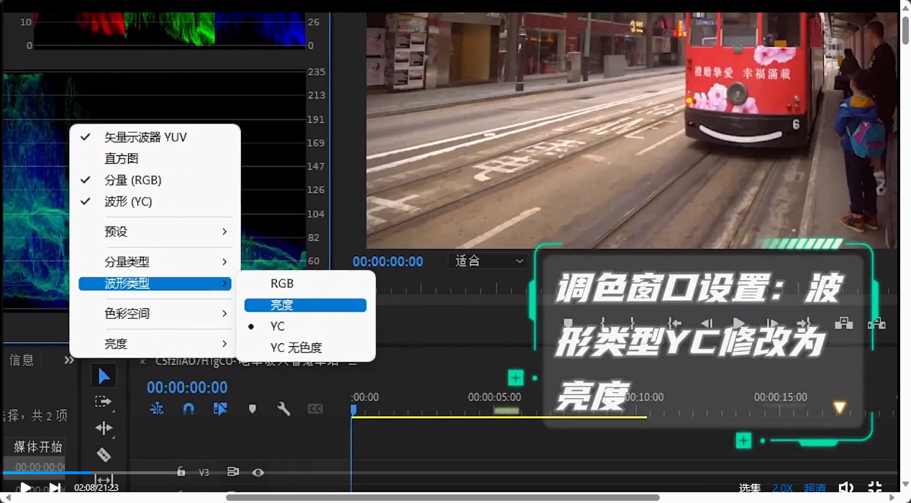Hide V3 track output eye

(258, 472)
